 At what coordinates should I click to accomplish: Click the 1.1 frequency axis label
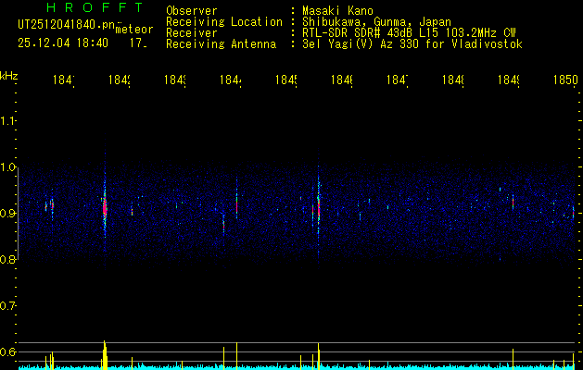(7, 121)
